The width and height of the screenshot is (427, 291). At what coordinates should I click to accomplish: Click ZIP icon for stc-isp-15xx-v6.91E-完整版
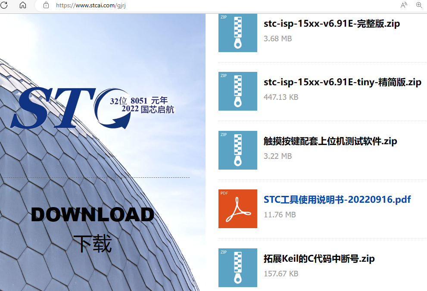click(238, 33)
